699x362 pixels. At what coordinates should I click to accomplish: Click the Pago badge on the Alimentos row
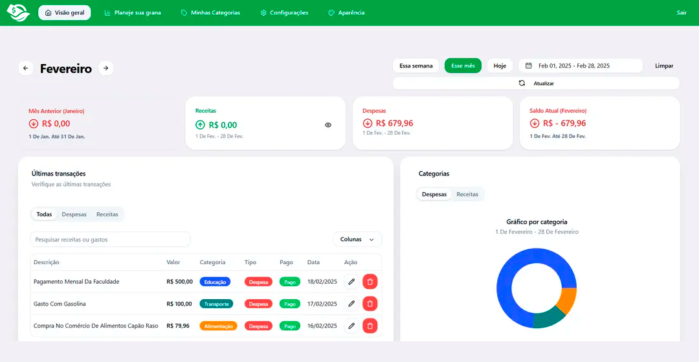[x=290, y=326]
